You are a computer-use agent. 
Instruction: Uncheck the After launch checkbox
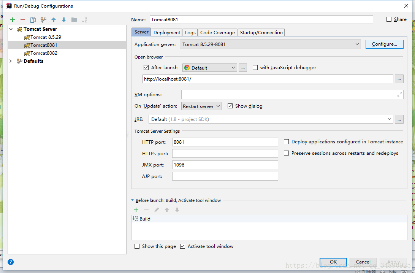(x=146, y=68)
